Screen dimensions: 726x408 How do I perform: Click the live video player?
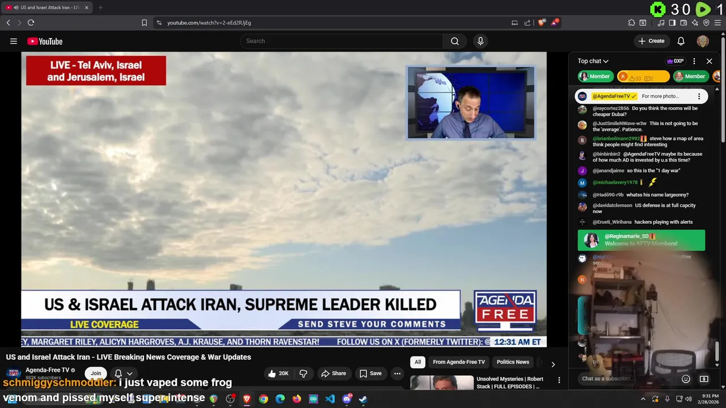coord(284,199)
